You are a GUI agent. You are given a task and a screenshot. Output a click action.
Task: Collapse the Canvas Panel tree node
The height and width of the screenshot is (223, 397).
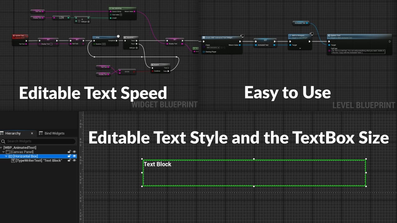[4, 152]
